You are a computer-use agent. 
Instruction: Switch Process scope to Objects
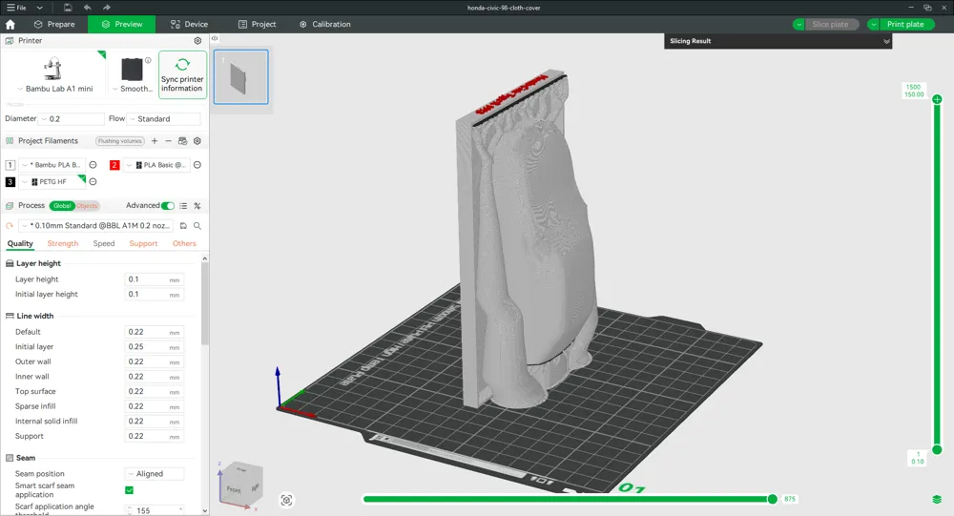[x=87, y=206]
